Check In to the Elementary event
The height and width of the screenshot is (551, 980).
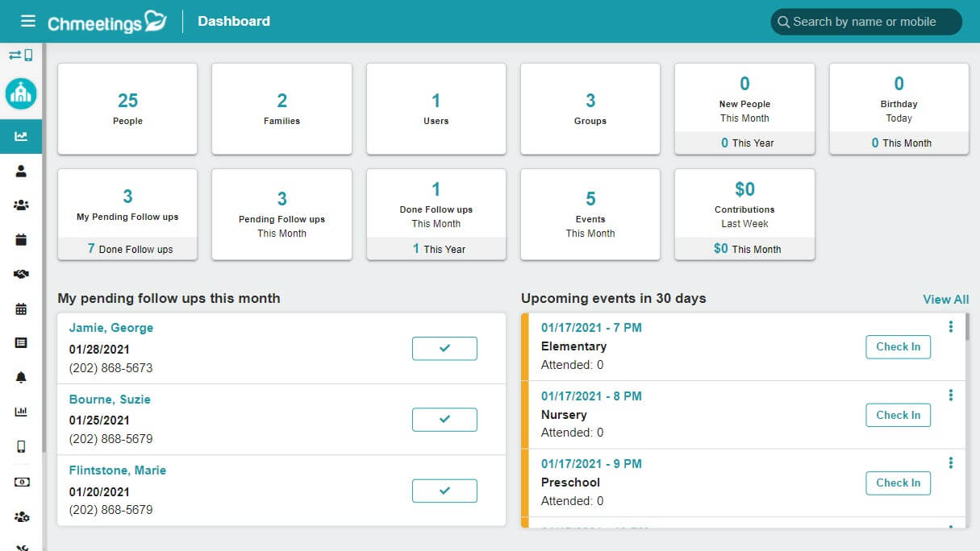(898, 346)
